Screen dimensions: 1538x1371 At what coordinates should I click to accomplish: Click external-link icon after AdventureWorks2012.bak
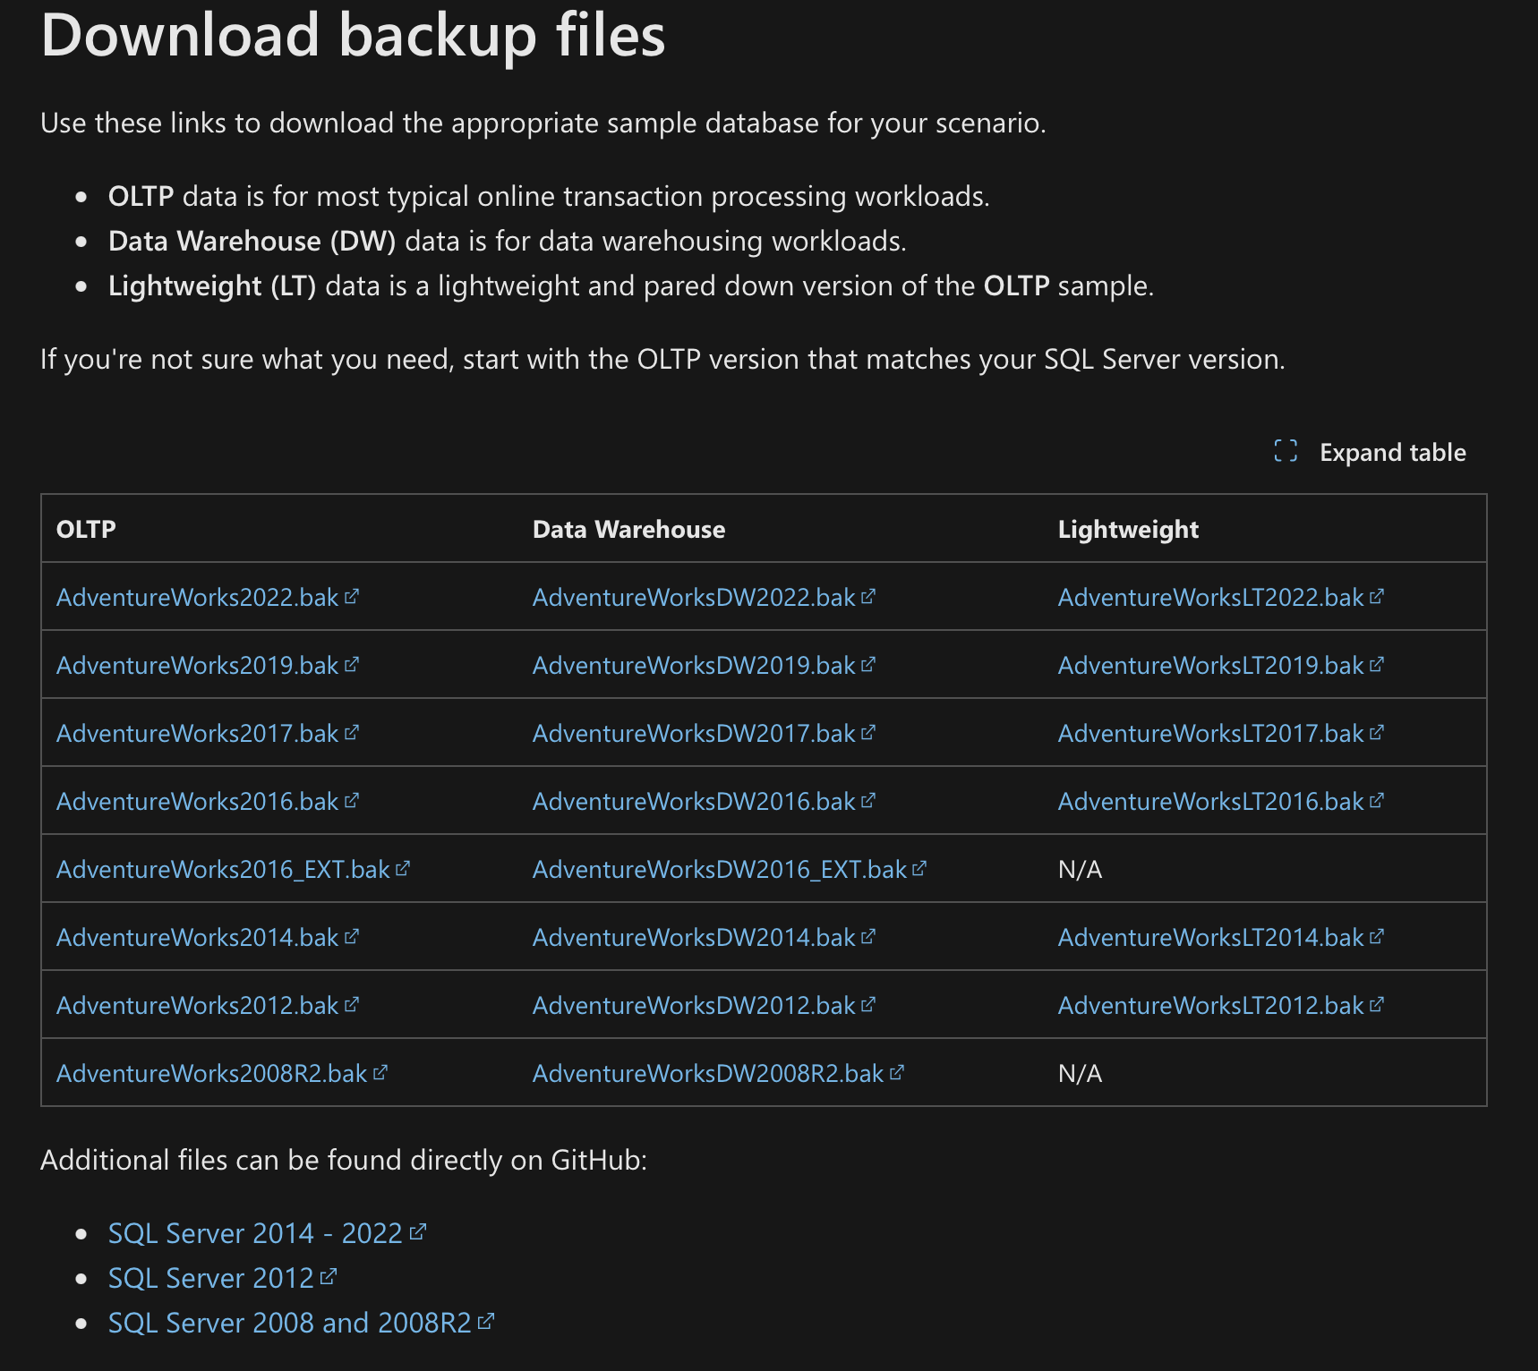point(351,1004)
